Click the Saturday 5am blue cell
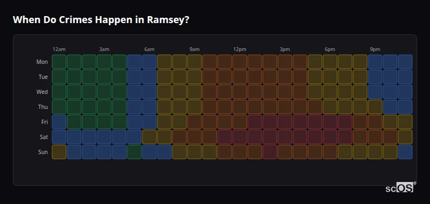Image resolution: width=430 pixels, height=204 pixels. [134, 137]
